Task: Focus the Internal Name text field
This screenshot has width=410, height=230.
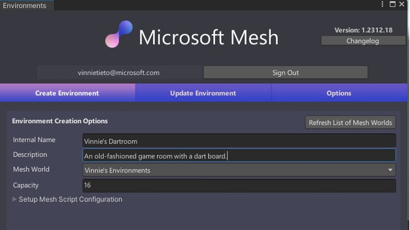Action: [239, 141]
